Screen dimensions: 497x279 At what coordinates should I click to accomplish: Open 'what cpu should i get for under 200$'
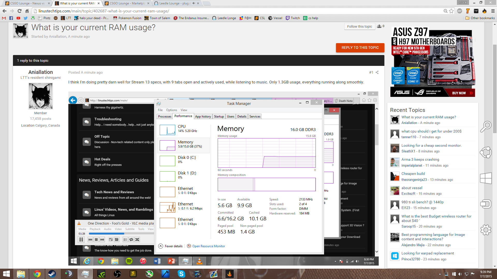[432, 131]
